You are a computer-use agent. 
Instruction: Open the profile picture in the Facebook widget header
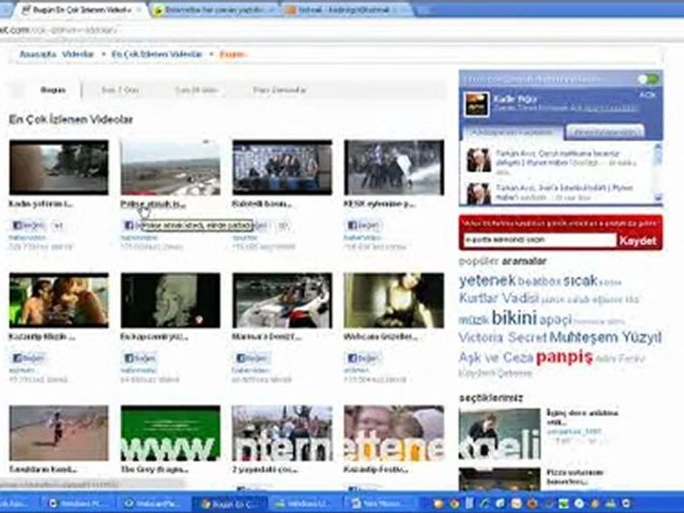coord(476,104)
